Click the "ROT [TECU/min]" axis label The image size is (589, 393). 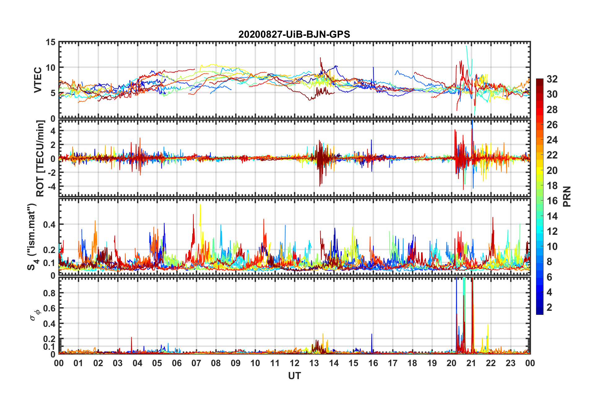tap(40, 158)
